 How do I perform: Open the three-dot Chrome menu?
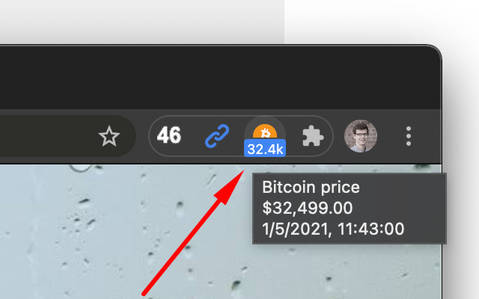coord(409,136)
